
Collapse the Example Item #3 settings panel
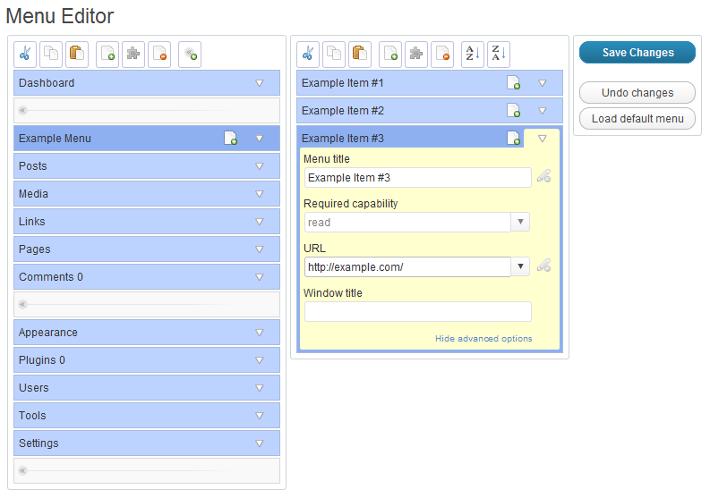(542, 138)
